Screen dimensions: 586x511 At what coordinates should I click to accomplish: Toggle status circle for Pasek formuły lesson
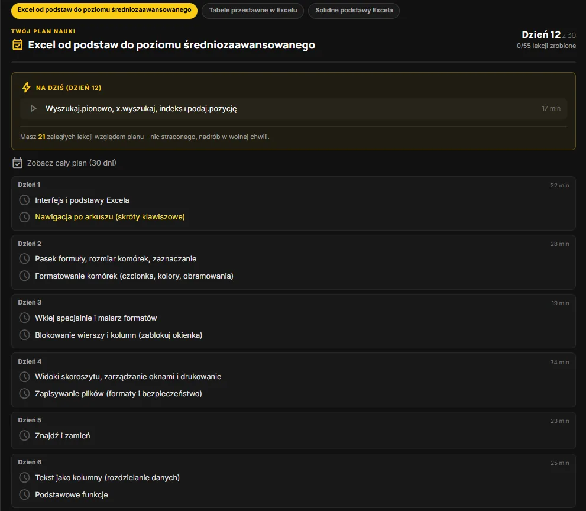(x=24, y=258)
